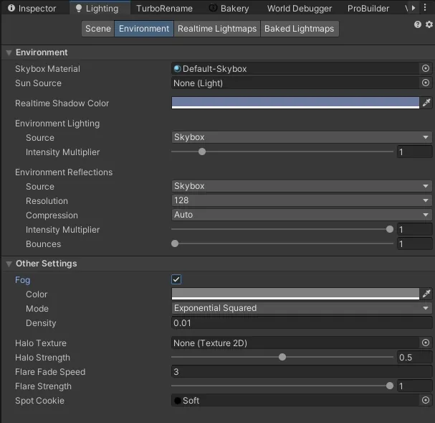Click the Fog Color swatch

pos(295,294)
